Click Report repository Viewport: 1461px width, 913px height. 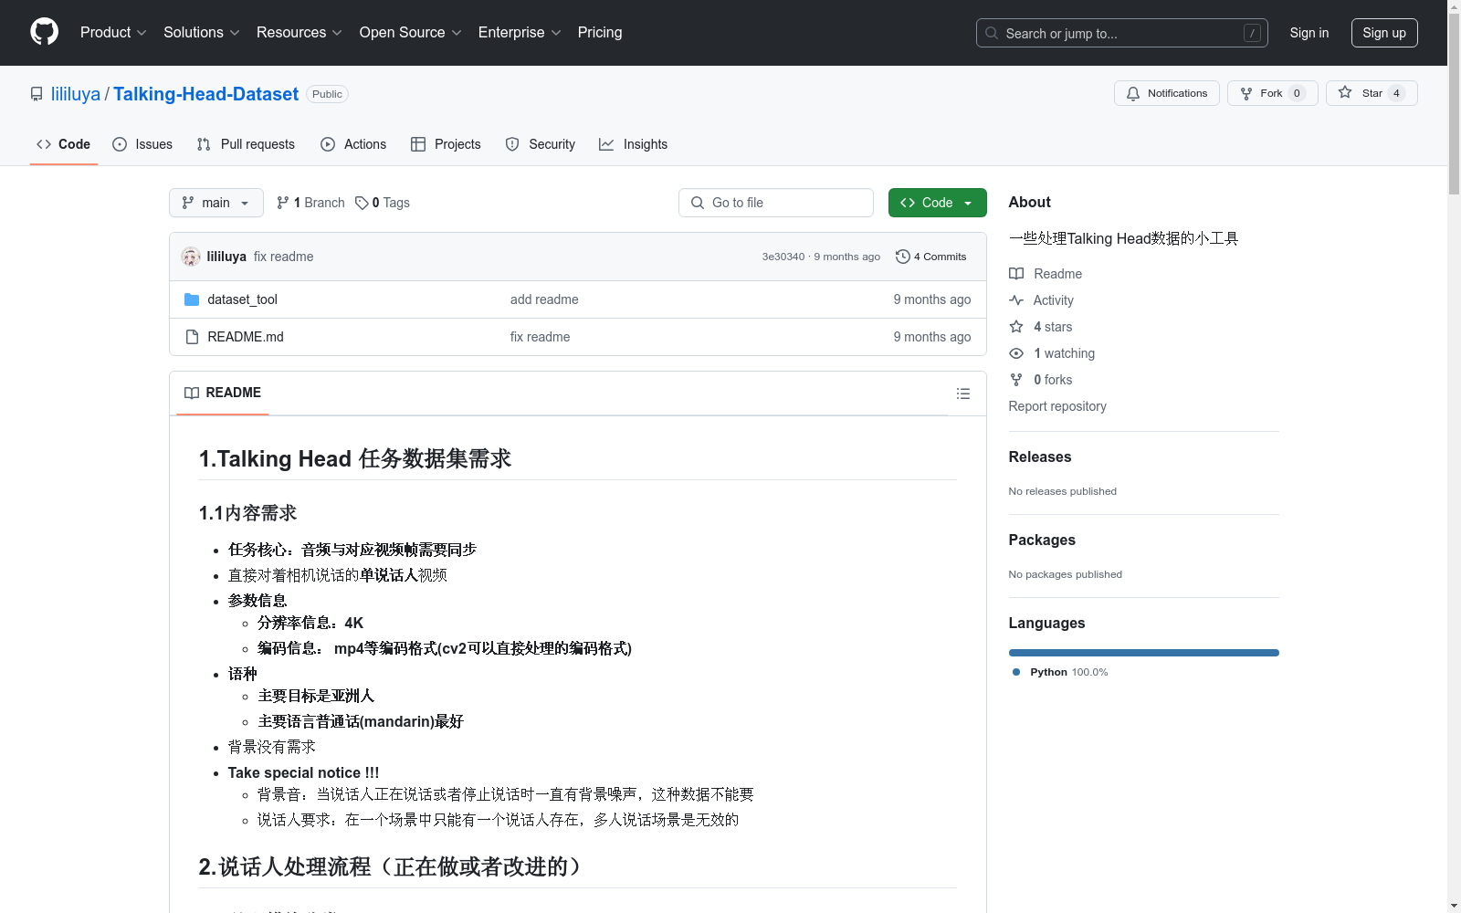1057,406
